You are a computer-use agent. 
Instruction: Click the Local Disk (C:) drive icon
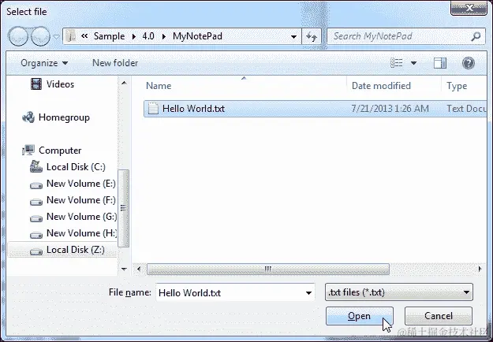click(x=35, y=166)
